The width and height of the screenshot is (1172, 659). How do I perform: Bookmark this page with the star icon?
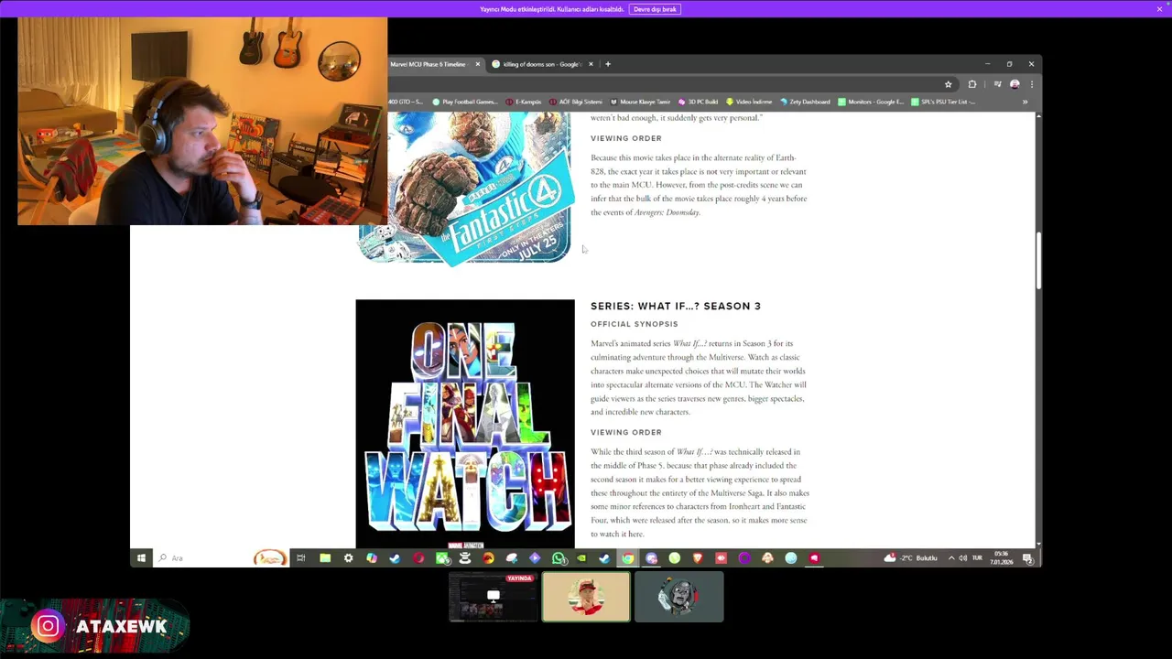[x=949, y=84]
